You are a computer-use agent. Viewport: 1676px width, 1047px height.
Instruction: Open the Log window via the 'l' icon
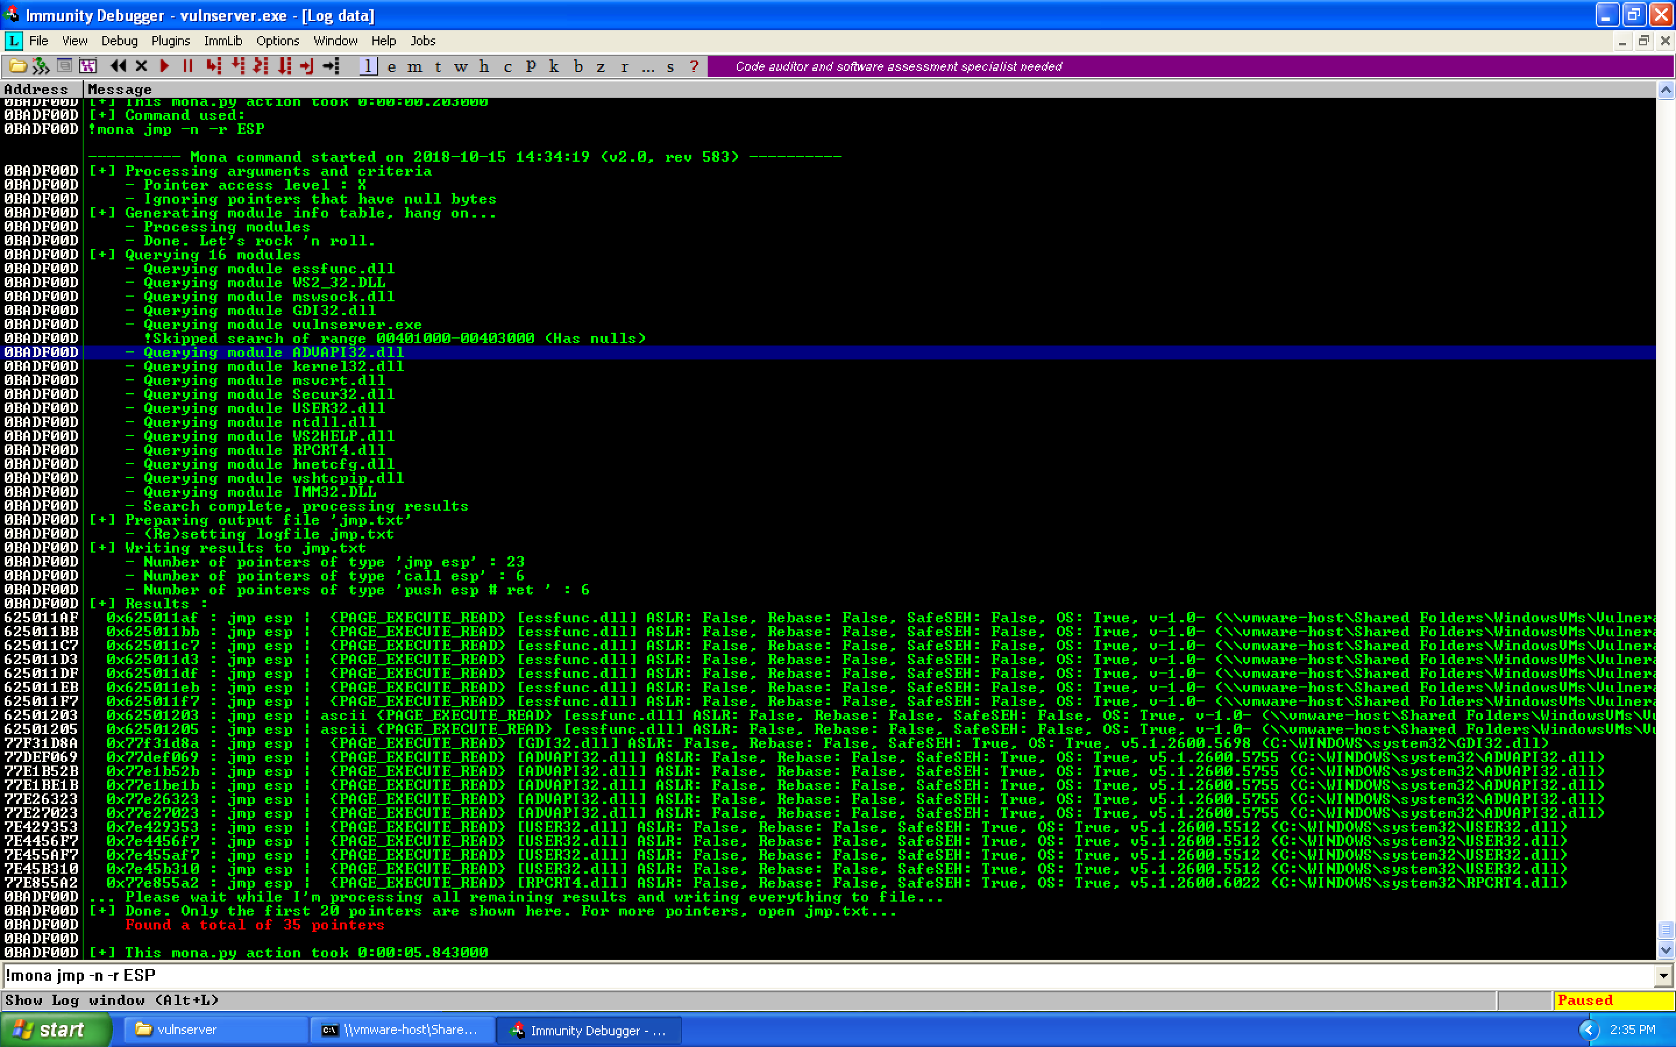(368, 66)
